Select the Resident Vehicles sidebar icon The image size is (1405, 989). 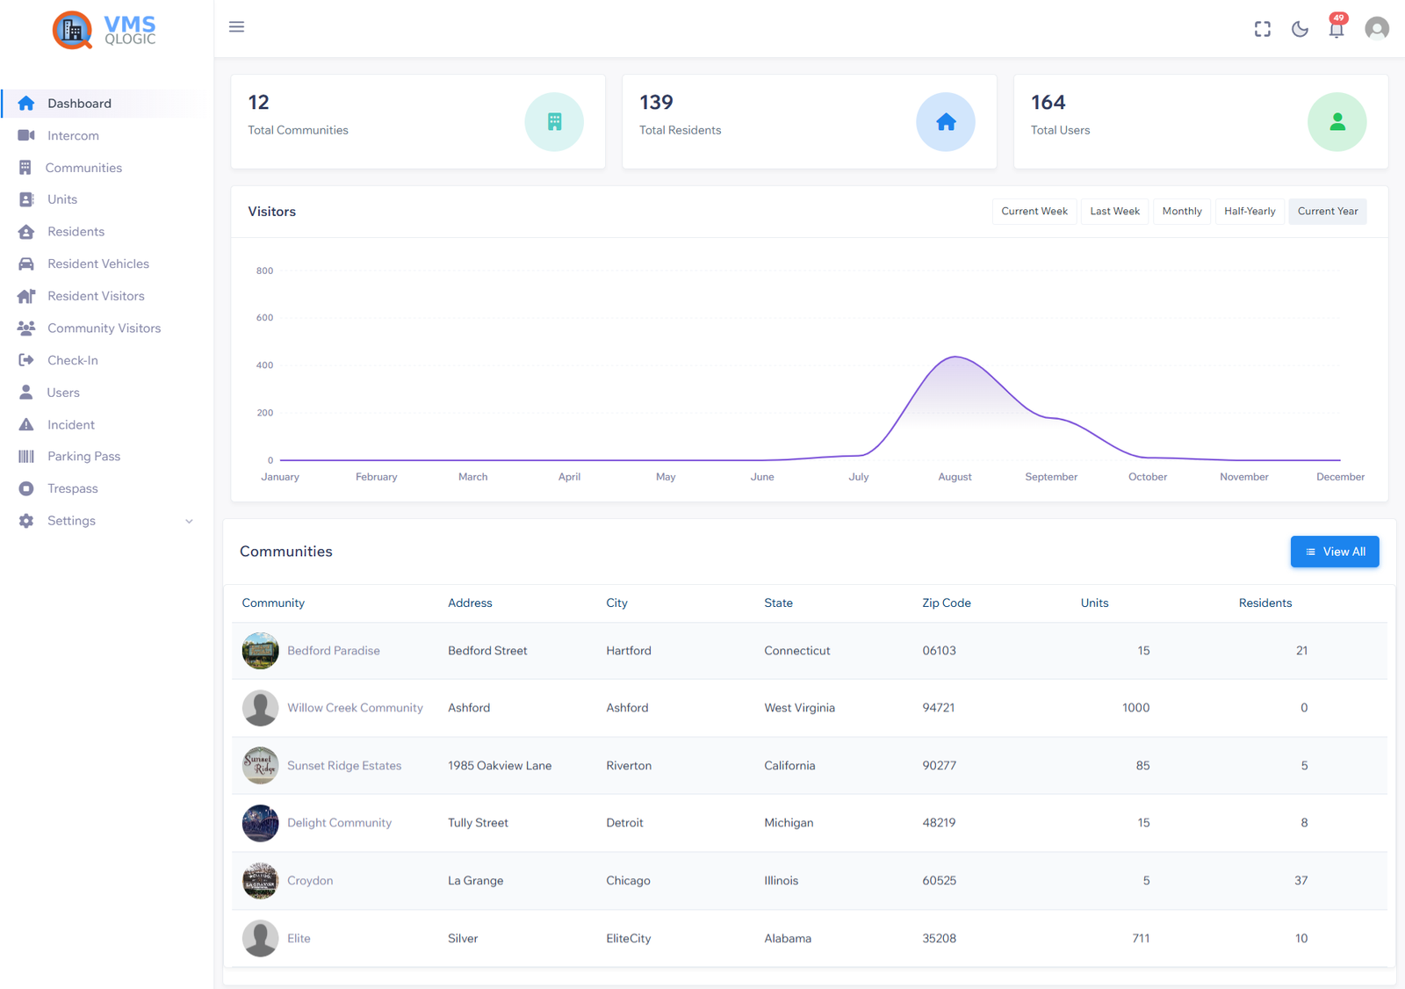click(x=27, y=263)
